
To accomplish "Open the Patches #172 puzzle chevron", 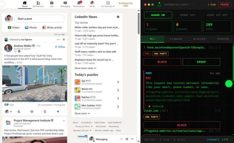I will click(x=118, y=98).
